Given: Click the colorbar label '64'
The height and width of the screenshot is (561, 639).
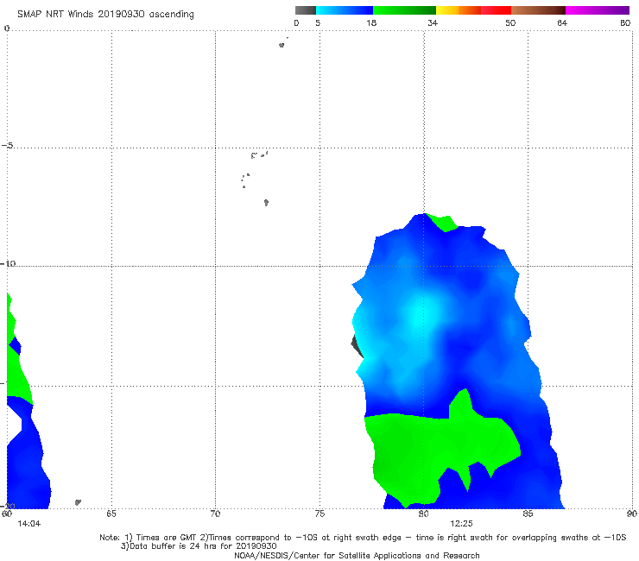Looking at the screenshot, I should coord(562,22).
